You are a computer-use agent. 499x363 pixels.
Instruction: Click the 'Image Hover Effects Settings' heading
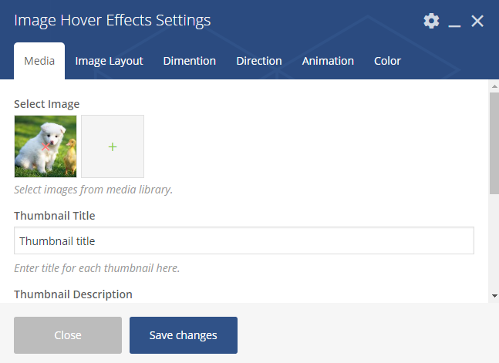(113, 20)
